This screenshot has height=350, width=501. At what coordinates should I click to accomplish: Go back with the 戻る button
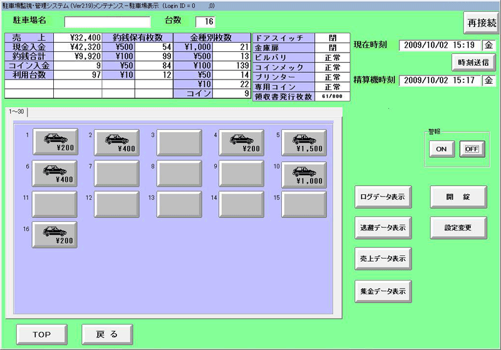click(x=106, y=334)
